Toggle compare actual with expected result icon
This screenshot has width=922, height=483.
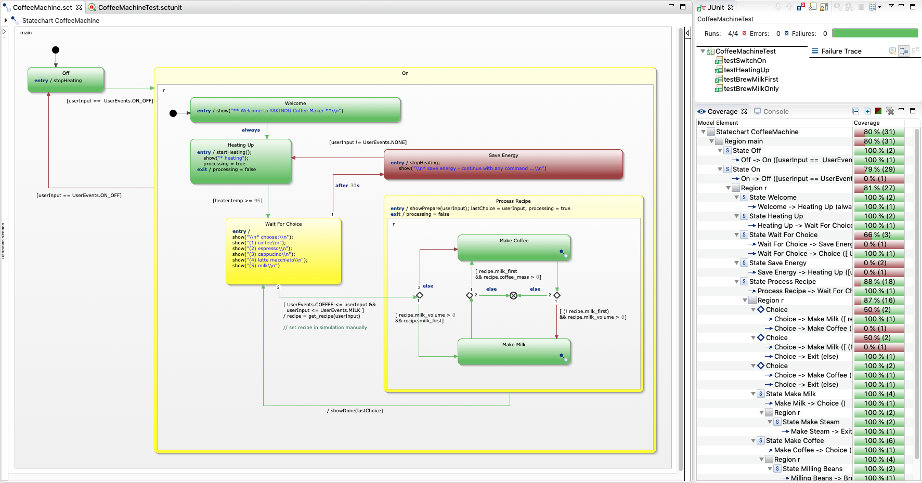pos(915,51)
